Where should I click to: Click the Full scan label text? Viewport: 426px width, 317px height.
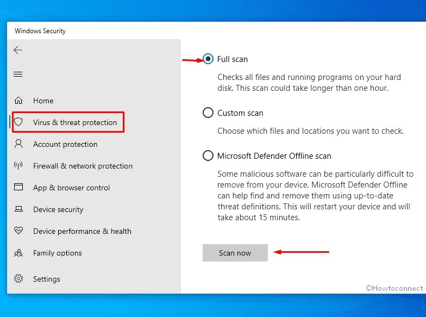tap(233, 59)
